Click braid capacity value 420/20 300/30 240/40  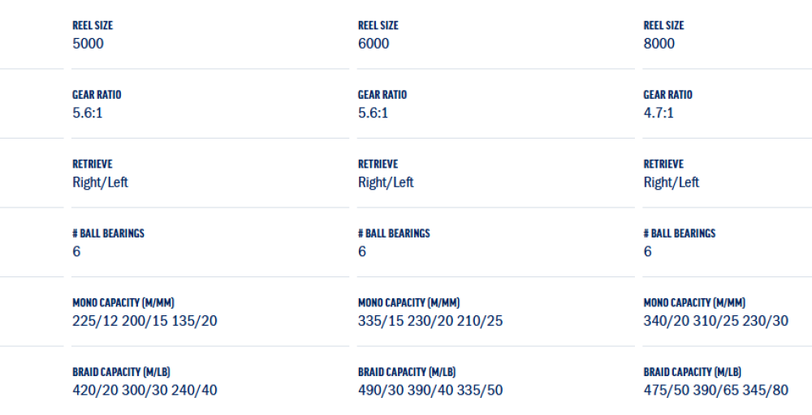(145, 390)
